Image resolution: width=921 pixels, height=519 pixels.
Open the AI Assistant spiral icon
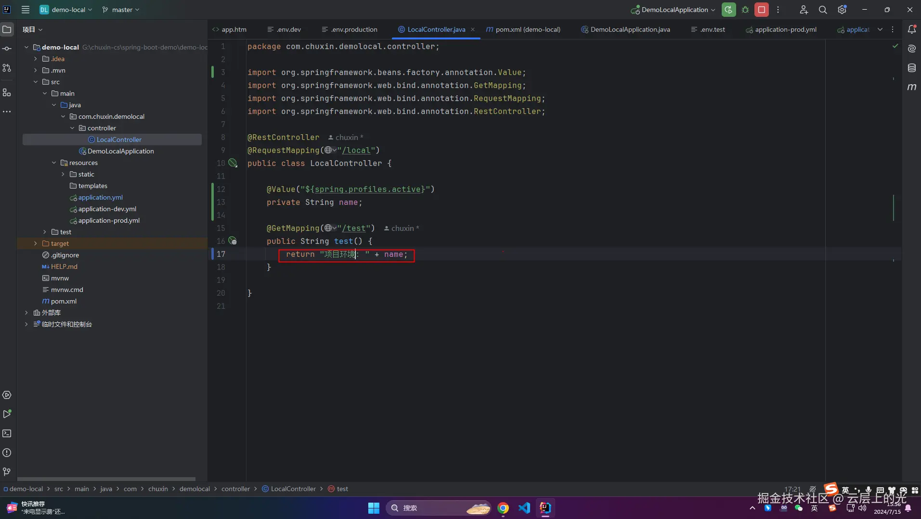(912, 49)
